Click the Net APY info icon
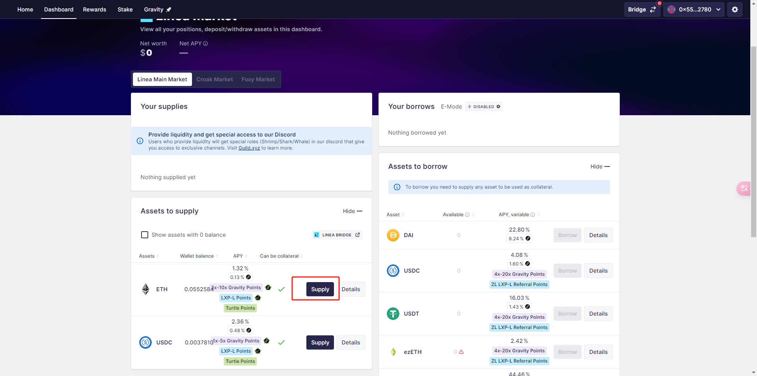Image resolution: width=757 pixels, height=376 pixels. point(205,43)
